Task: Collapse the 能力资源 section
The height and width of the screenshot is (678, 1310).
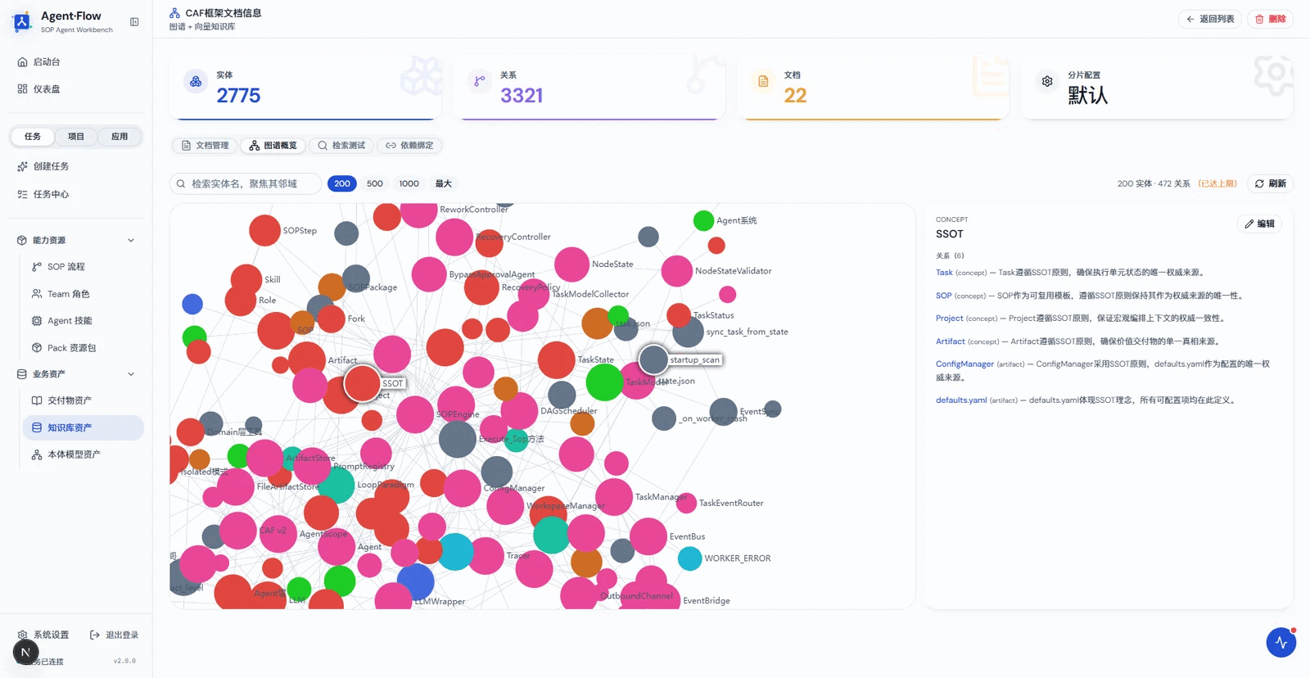Action: coord(131,241)
